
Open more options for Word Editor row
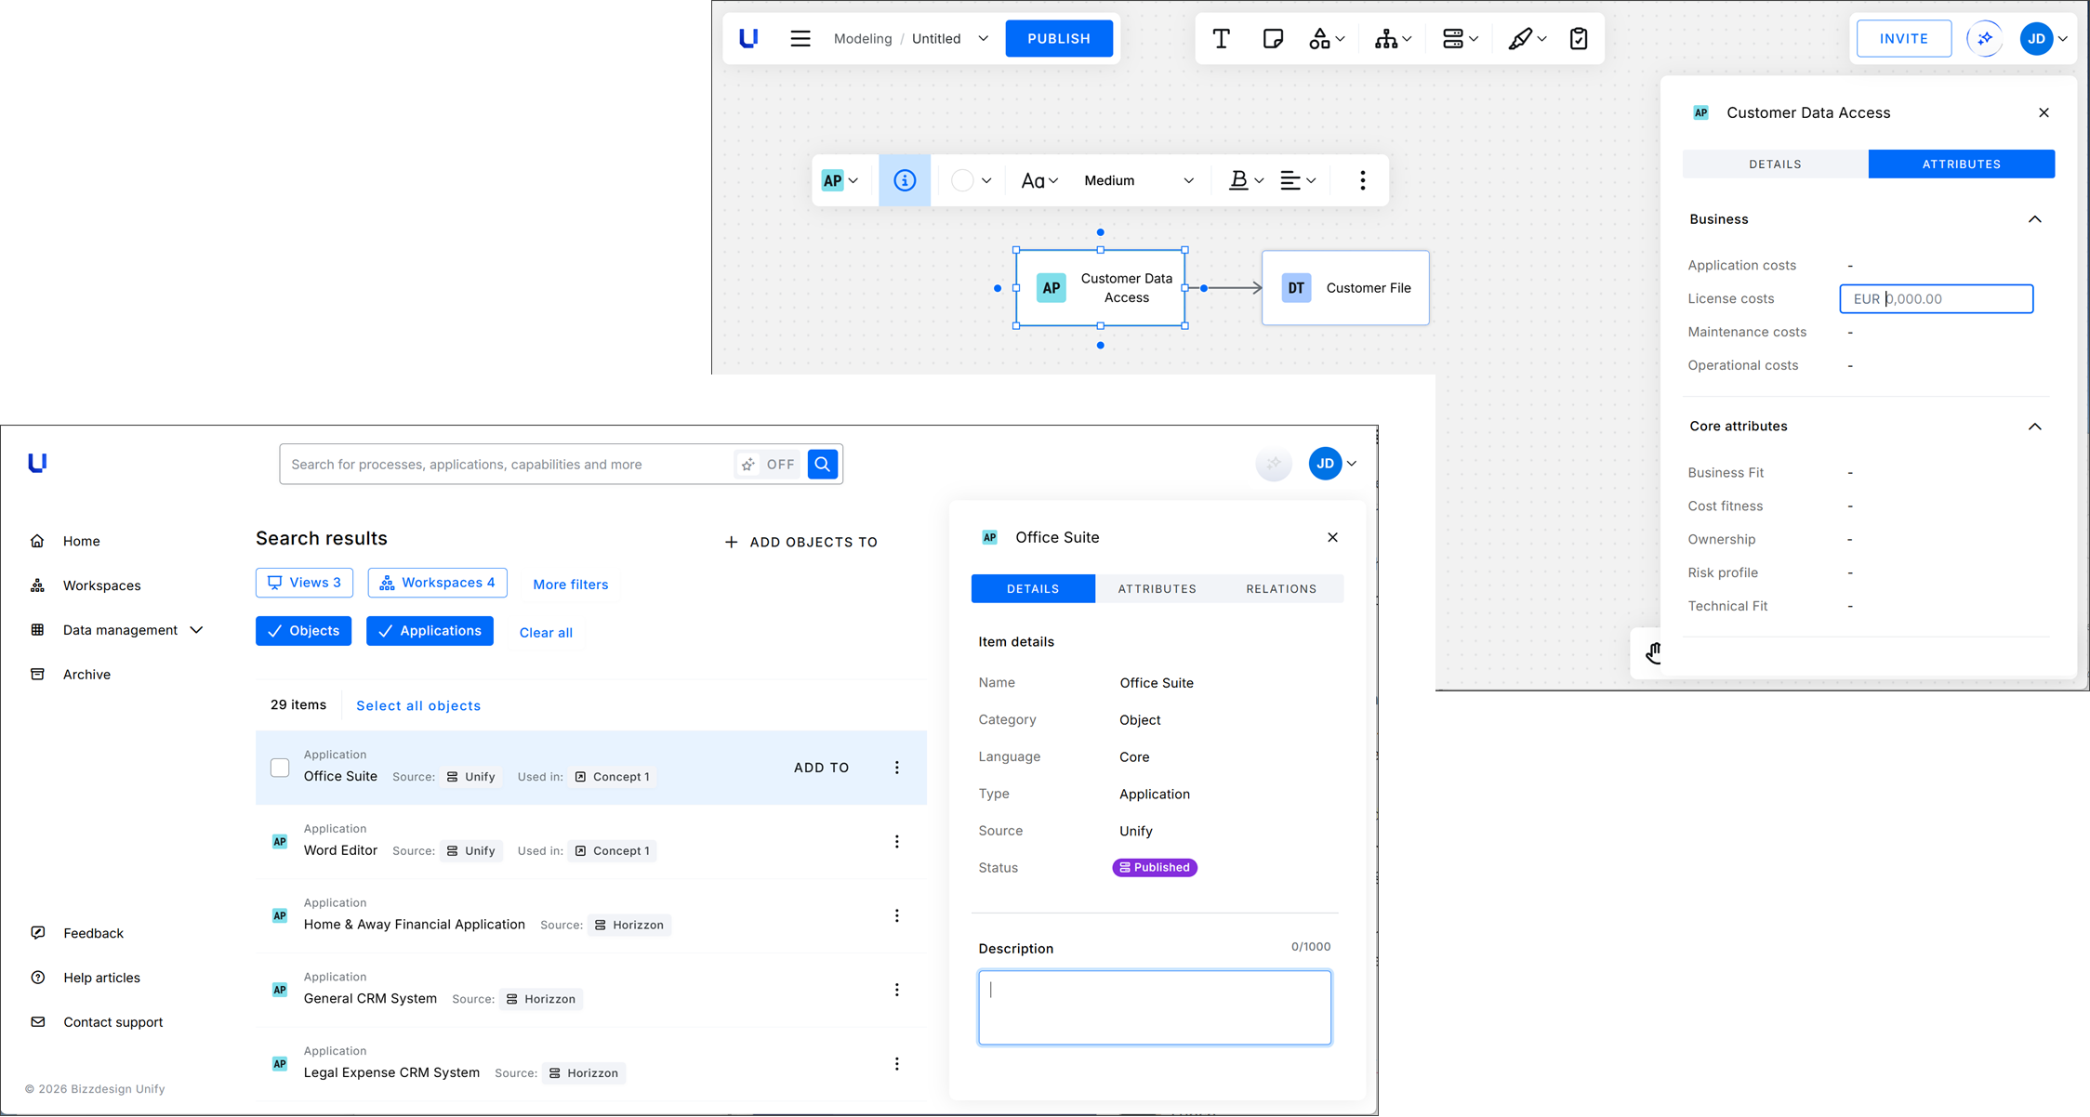point(897,842)
